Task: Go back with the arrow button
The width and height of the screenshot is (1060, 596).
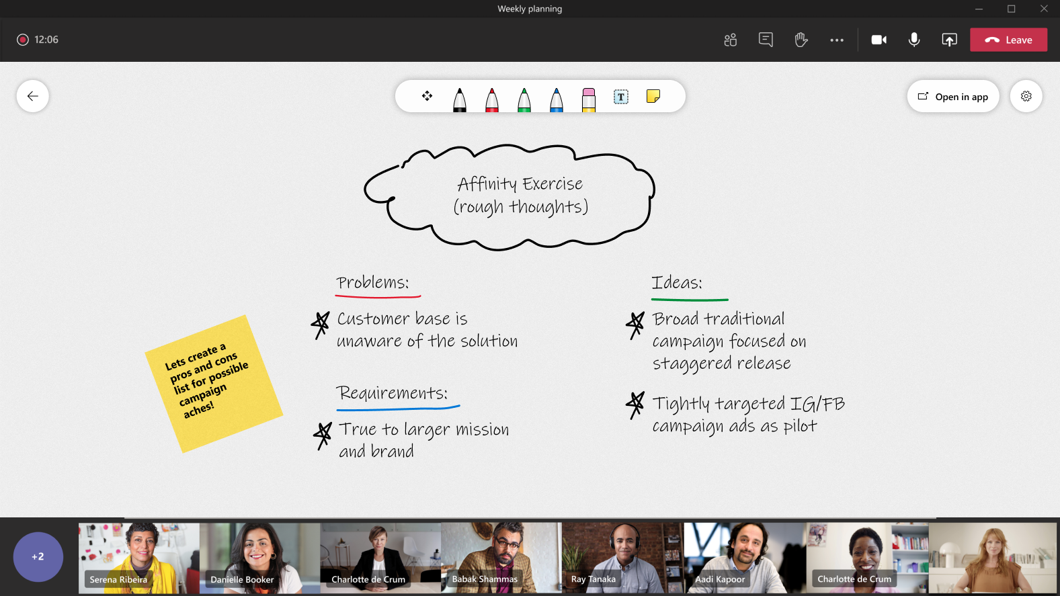Action: (x=33, y=96)
